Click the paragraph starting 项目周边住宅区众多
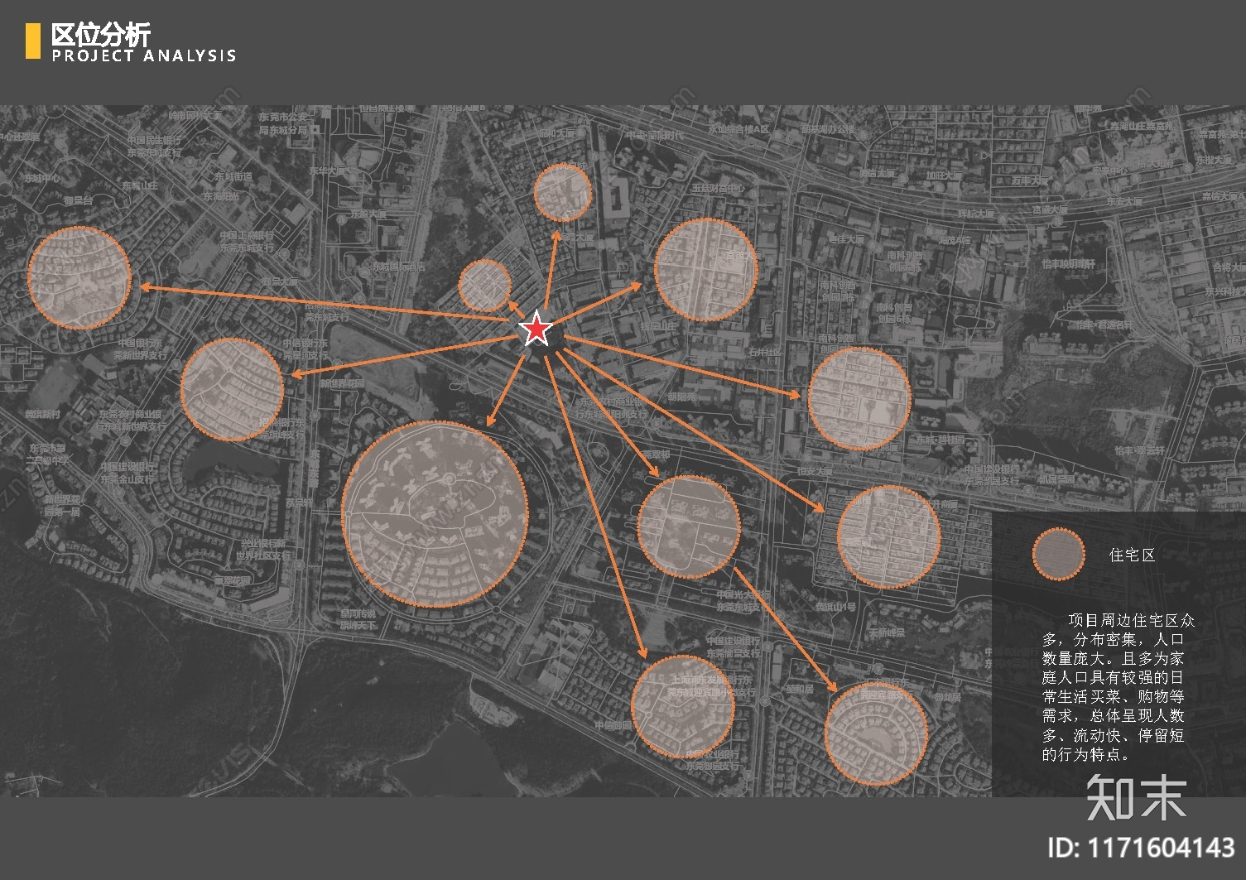This screenshot has height=880, width=1246. click(x=1119, y=687)
